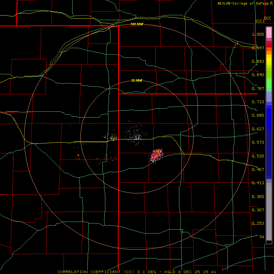Image resolution: width=274 pixels, height=274 pixels.
Task: Select the 0.680 scale value
Action: (x=258, y=115)
